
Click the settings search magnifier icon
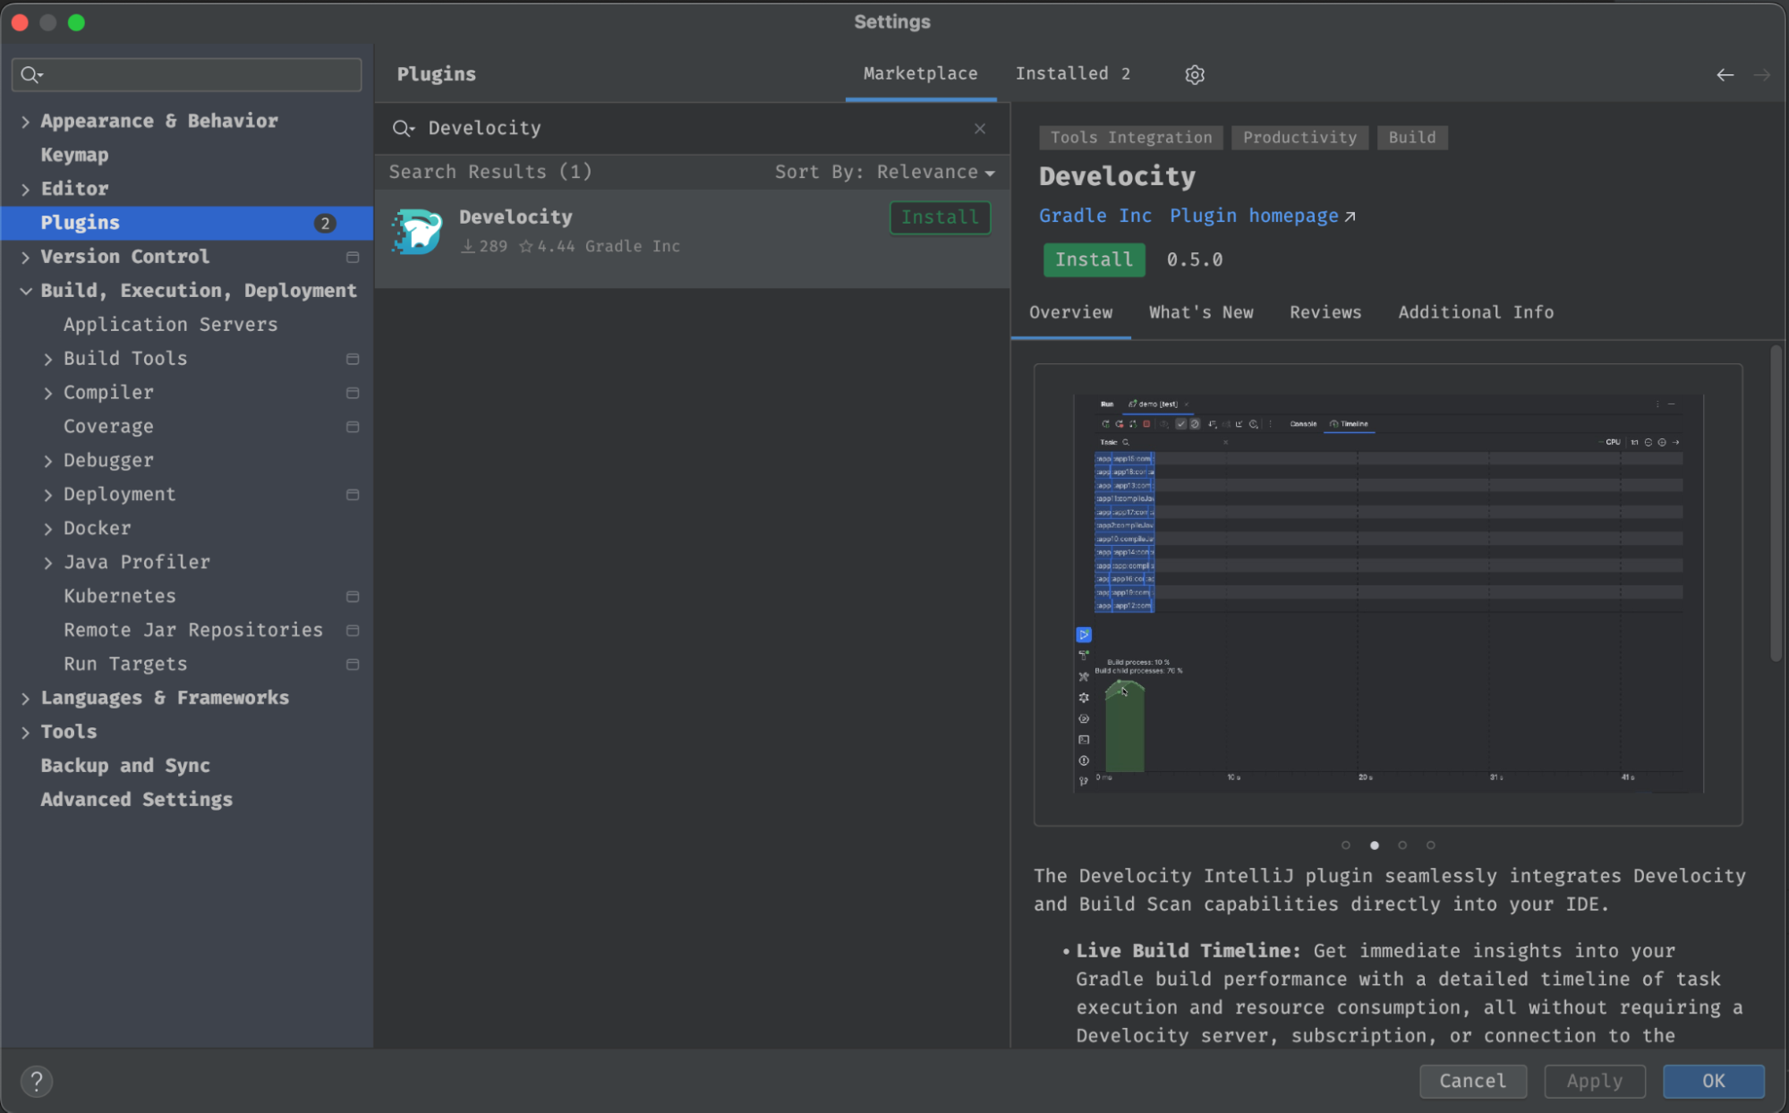pos(31,74)
